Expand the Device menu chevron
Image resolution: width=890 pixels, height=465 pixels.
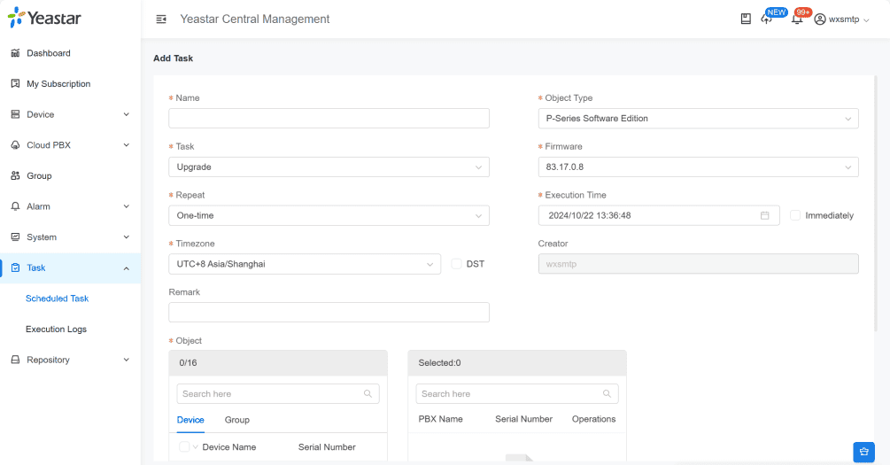pos(126,114)
